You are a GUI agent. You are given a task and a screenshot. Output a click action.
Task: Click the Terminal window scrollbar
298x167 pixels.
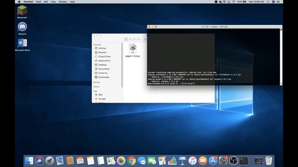[x=281, y=57]
